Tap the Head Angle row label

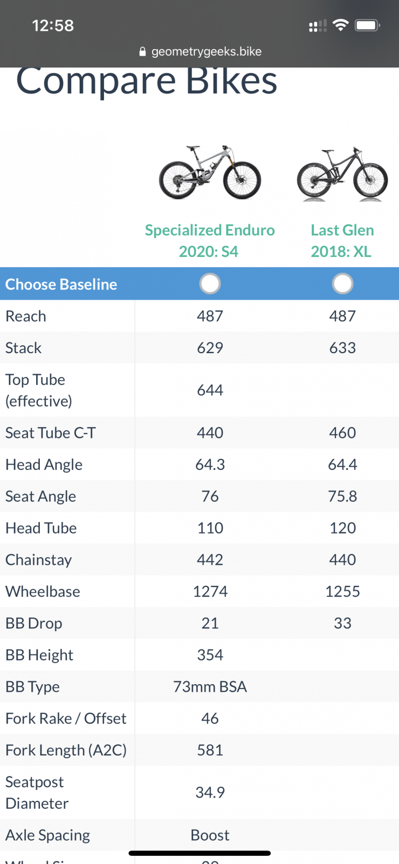pos(44,464)
